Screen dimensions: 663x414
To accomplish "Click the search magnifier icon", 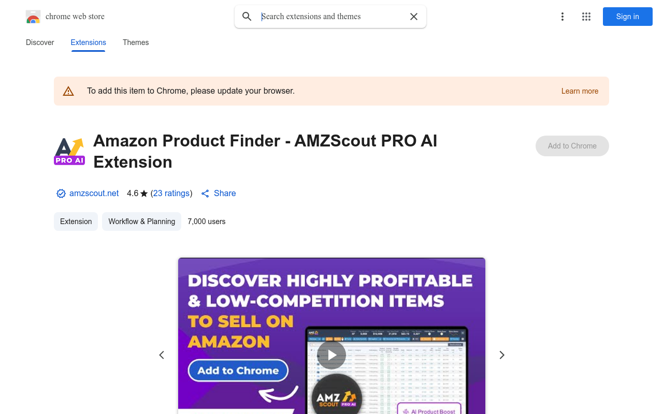I will tap(247, 17).
